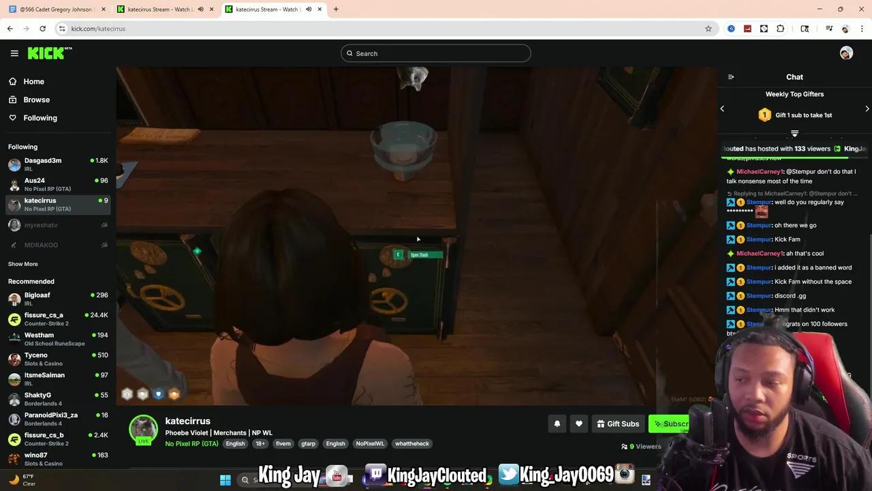Expand Following list with Show More
This screenshot has width=872, height=491.
(23, 264)
